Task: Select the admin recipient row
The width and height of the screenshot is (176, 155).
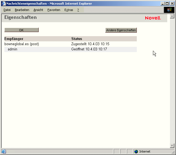Action: point(70,49)
